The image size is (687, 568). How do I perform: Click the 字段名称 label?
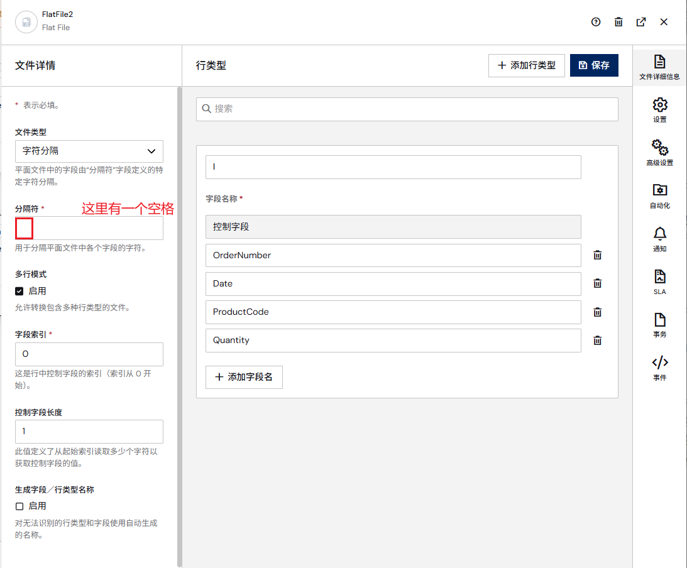pyautogui.click(x=221, y=199)
